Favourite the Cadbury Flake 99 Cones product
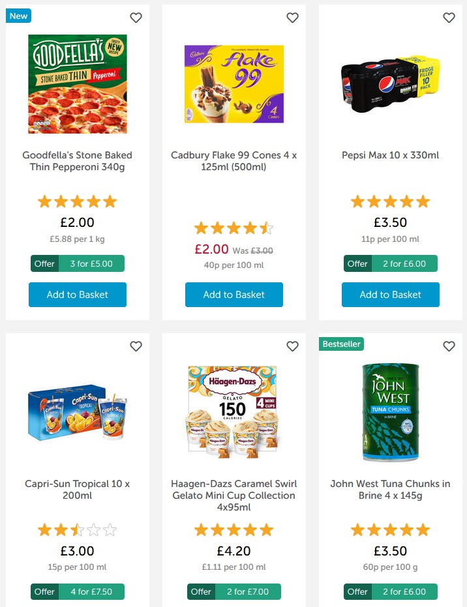Image resolution: width=467 pixels, height=607 pixels. (292, 18)
